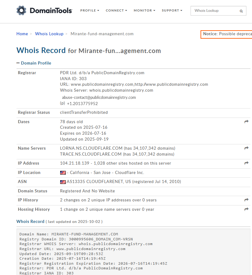252x275 pixels.
Task: Click Registrar Registration Expiration Date raw line
Action: pyautogui.click(x=93, y=263)
